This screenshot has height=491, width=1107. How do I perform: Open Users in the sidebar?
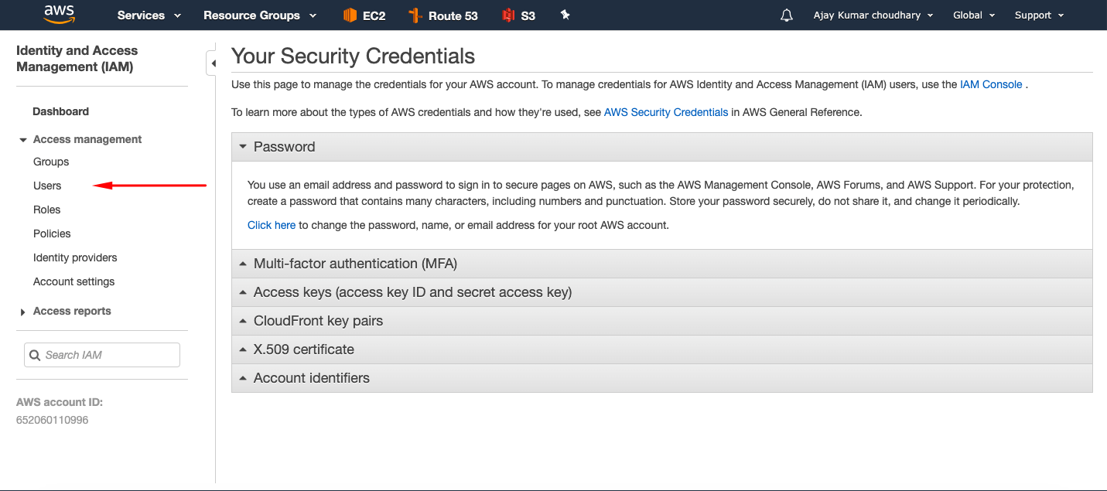click(x=47, y=186)
